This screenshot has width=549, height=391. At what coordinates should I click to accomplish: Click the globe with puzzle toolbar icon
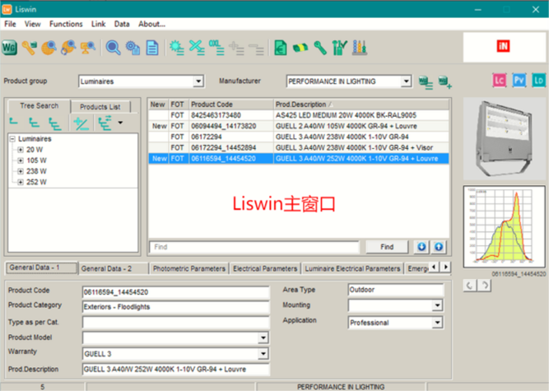tap(68, 47)
